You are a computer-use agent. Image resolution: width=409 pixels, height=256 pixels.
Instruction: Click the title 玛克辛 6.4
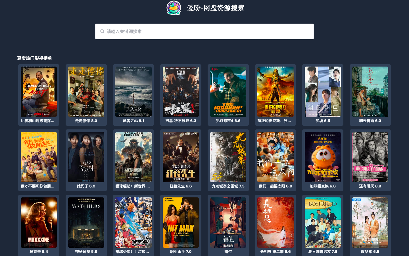[x=39, y=251]
